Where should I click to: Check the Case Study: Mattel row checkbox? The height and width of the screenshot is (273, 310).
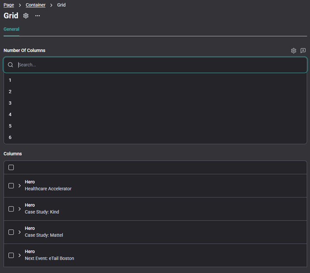pos(11,232)
